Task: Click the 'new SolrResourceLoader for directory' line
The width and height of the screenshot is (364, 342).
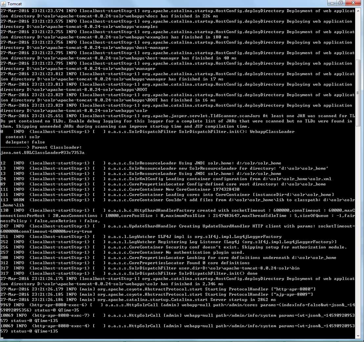Action: pyautogui.click(x=164, y=168)
